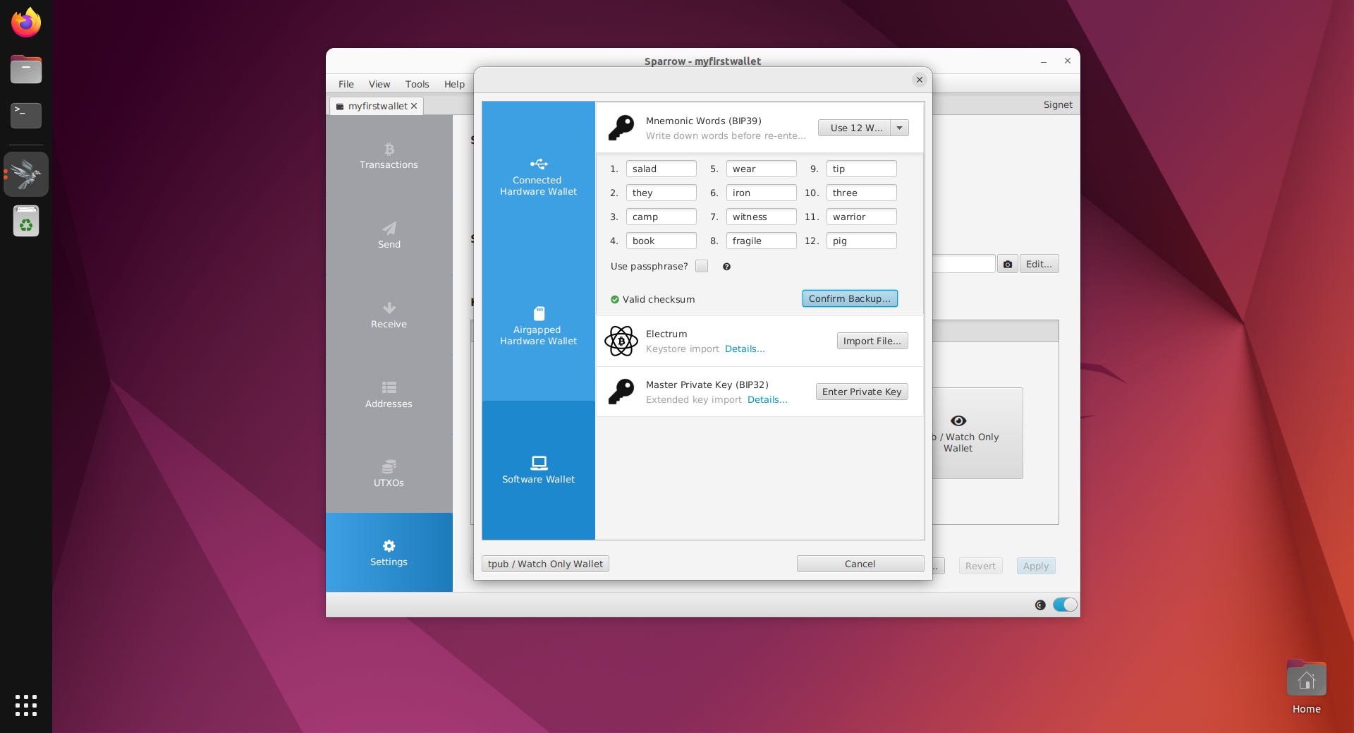Image resolution: width=1354 pixels, height=733 pixels.
Task: Click the Watch Only Wallet eye icon
Action: click(x=958, y=420)
